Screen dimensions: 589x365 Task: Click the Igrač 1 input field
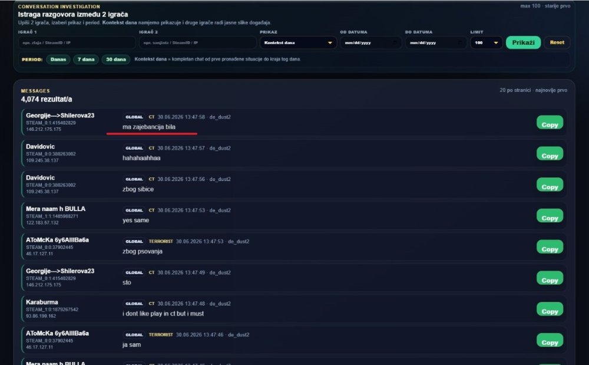click(77, 42)
